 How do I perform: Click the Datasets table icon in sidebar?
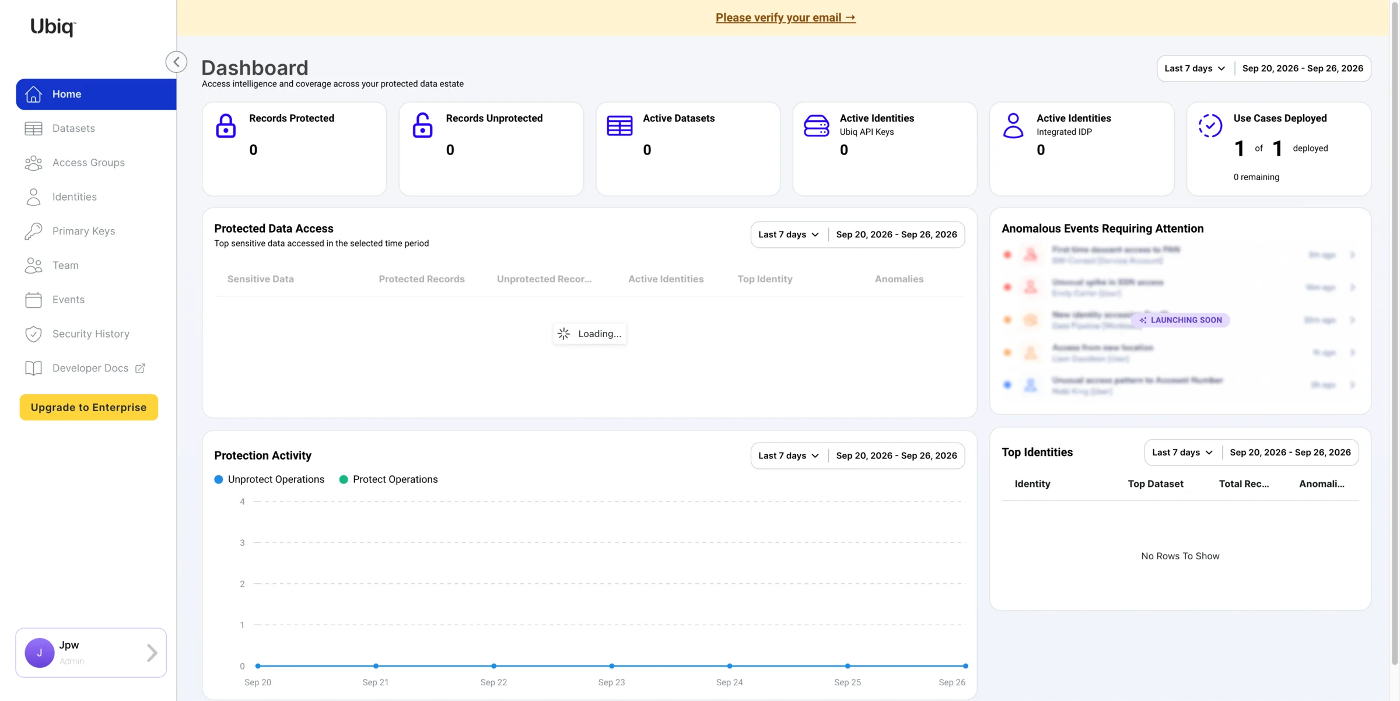[x=33, y=128]
